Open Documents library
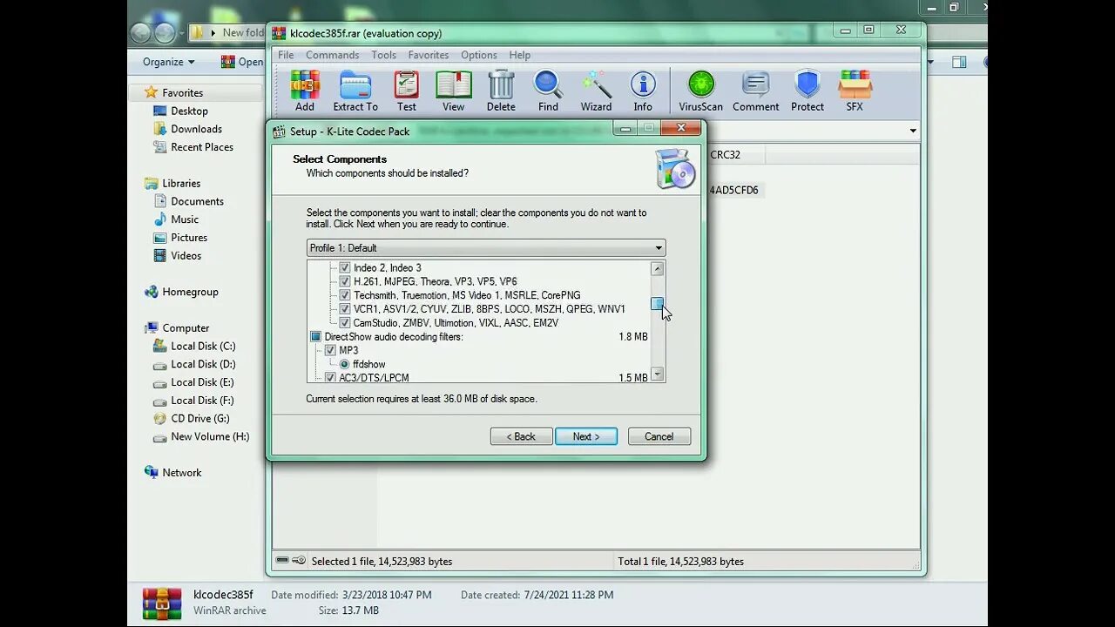This screenshot has width=1115, height=627. coord(197,201)
